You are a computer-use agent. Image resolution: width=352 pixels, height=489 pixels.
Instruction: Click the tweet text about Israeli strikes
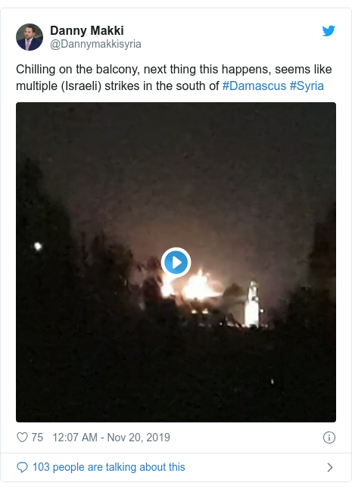173,77
